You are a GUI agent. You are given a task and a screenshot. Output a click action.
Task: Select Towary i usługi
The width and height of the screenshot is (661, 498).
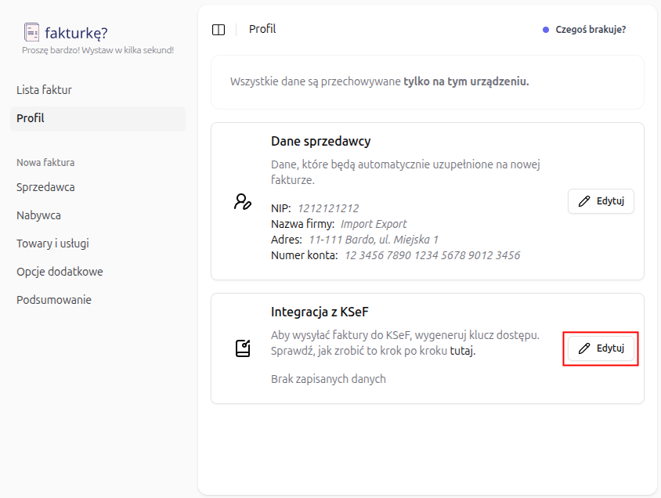(x=55, y=243)
